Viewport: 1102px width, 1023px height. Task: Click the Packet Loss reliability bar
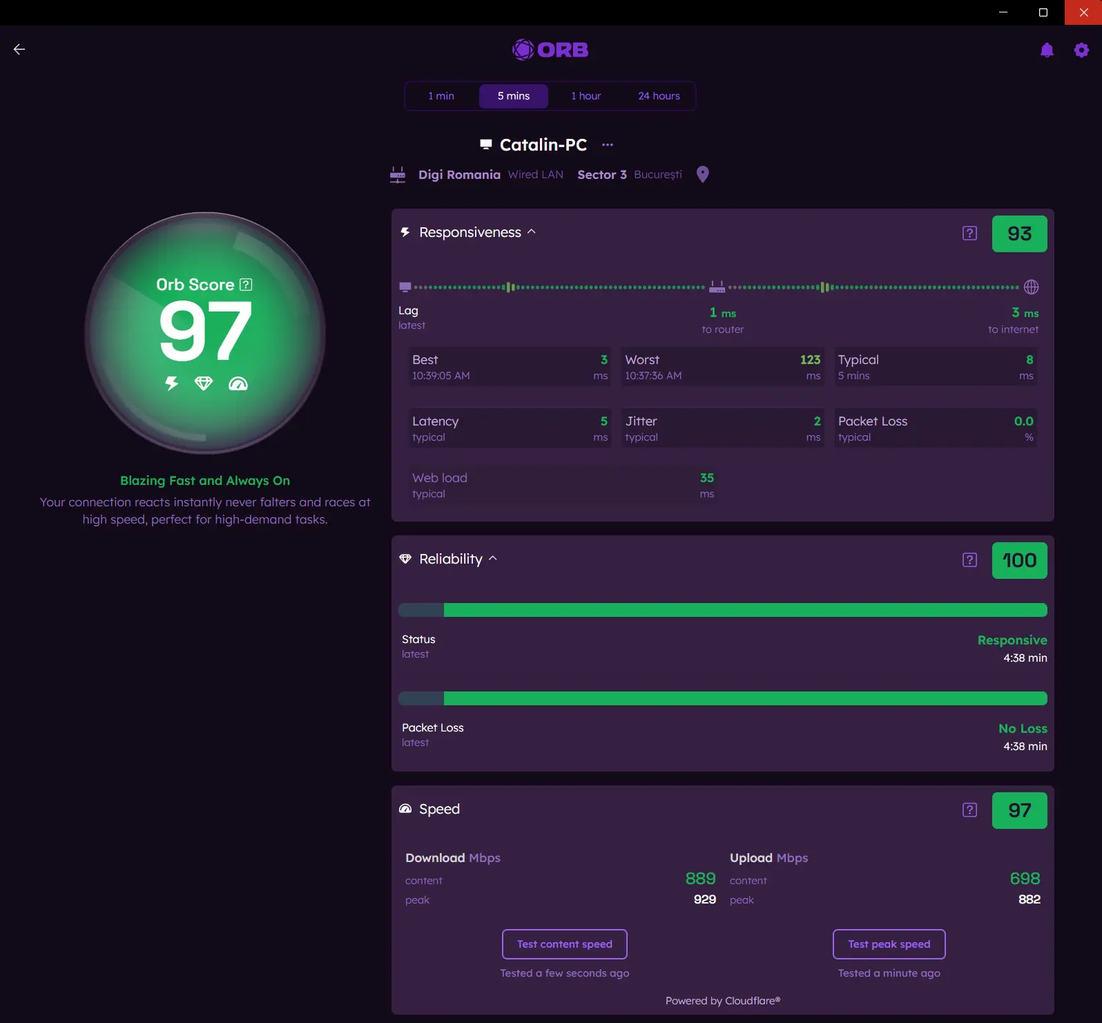coord(723,698)
